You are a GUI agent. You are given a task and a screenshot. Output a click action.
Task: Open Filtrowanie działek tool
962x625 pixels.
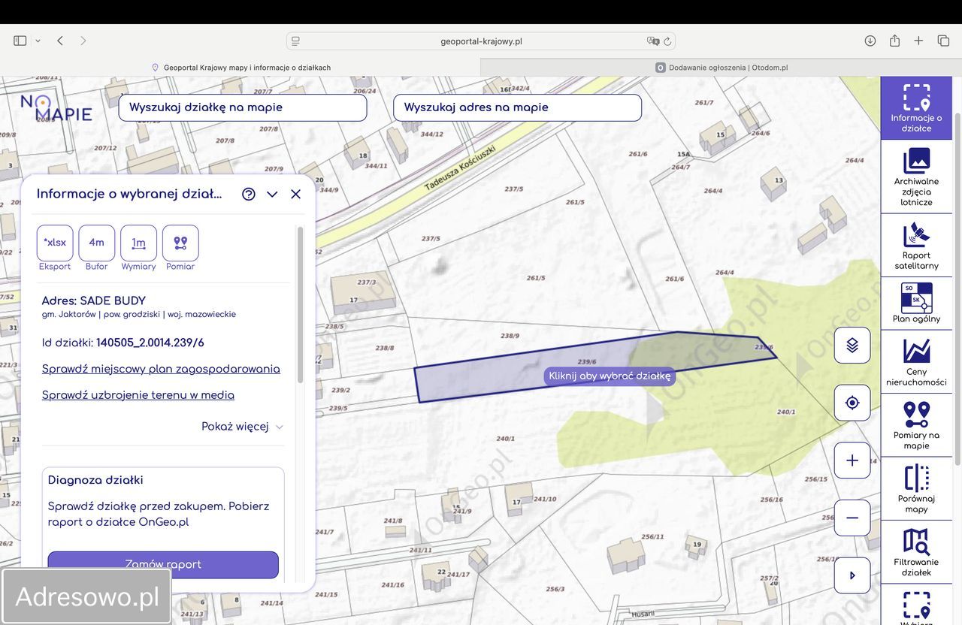click(x=916, y=552)
